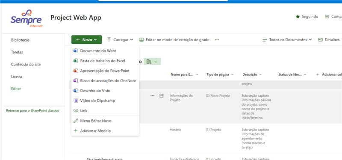
Task: Click the Excel workbook icon in menu
Action: (x=76, y=61)
